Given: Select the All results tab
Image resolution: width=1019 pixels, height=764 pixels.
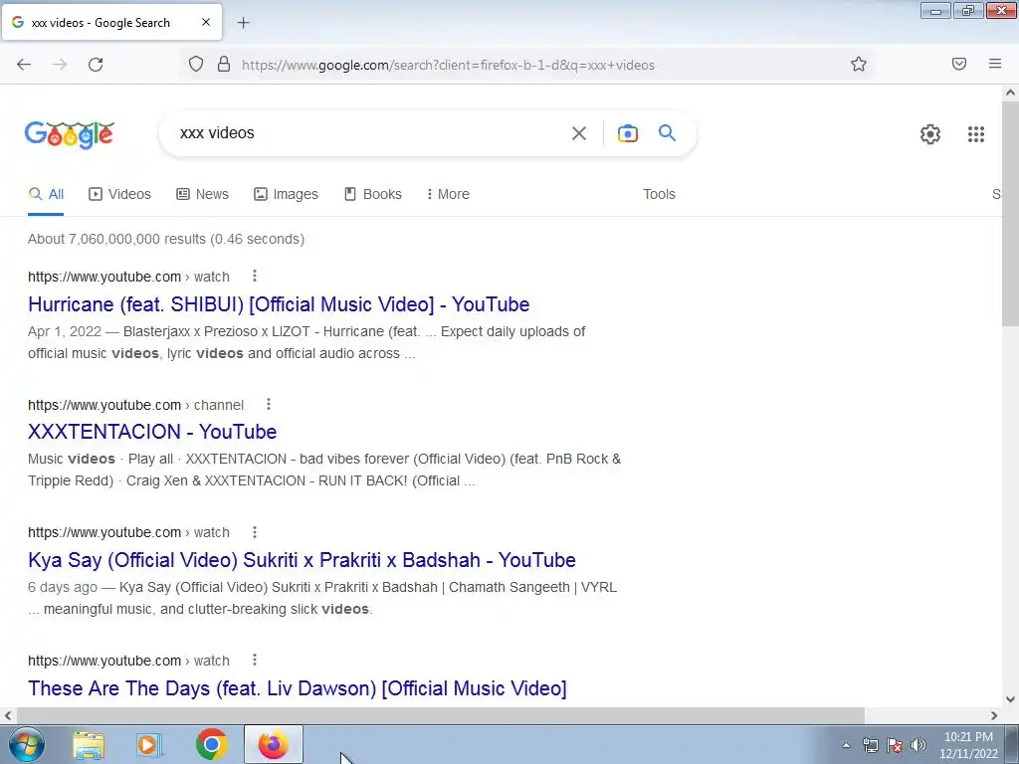Looking at the screenshot, I should 46,194.
